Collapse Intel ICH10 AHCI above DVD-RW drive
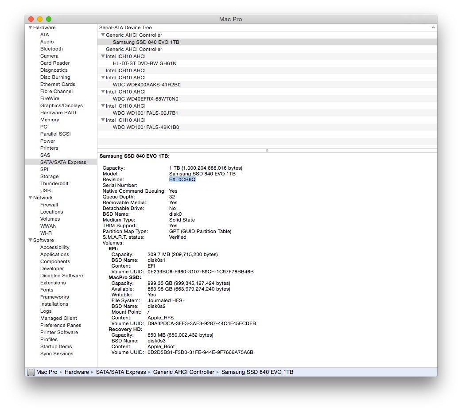The height and width of the screenshot is (412, 462). pyautogui.click(x=103, y=56)
